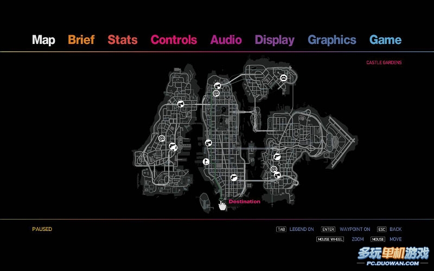Click the blip at Algonquin's northern tip
The width and height of the screenshot is (434, 271).
coord(217,85)
